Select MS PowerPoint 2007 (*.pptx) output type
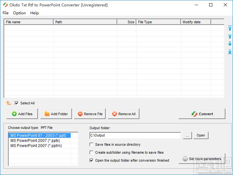 [39, 141]
